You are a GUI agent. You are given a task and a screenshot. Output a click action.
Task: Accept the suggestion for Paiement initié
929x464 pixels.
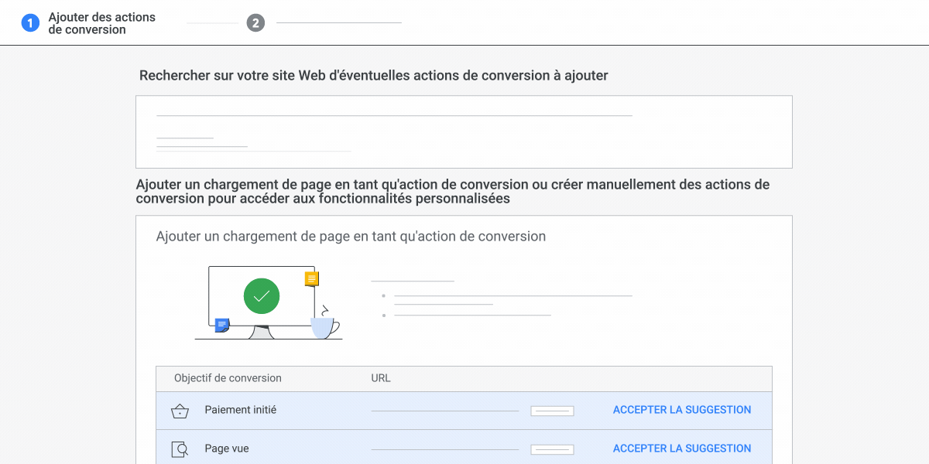click(681, 409)
